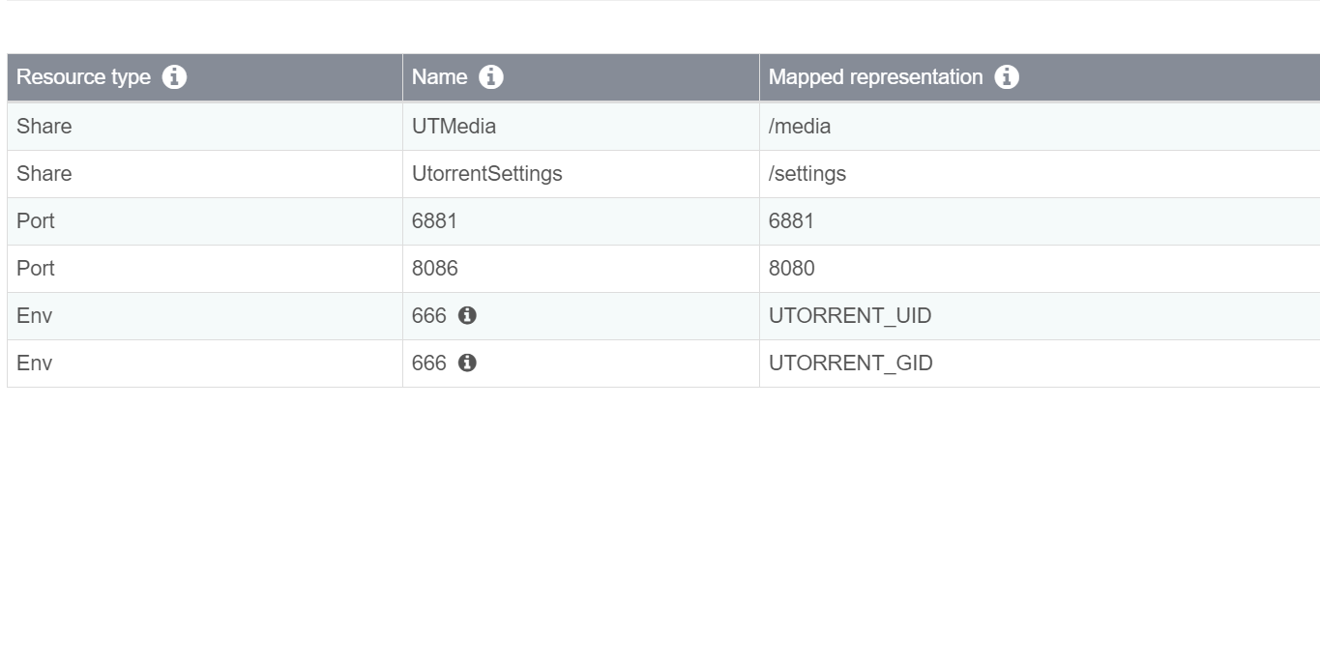Select the UTORRENT_UID cell

coord(1040,316)
